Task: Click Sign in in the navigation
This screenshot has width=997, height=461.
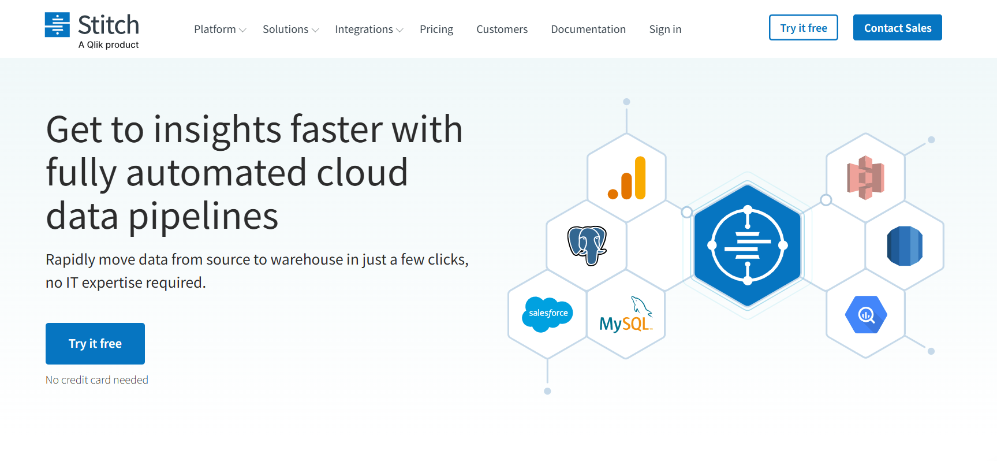Action: pos(665,29)
